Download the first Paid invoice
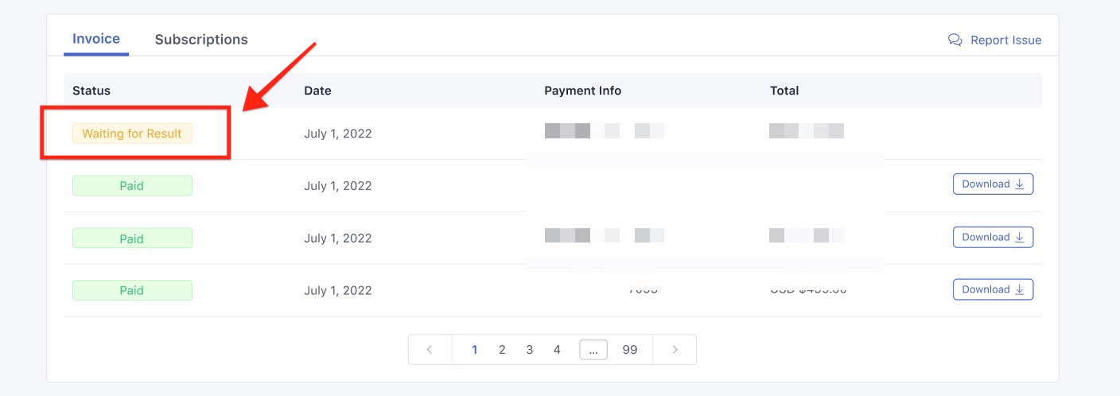Image resolution: width=1120 pixels, height=396 pixels. pos(993,184)
